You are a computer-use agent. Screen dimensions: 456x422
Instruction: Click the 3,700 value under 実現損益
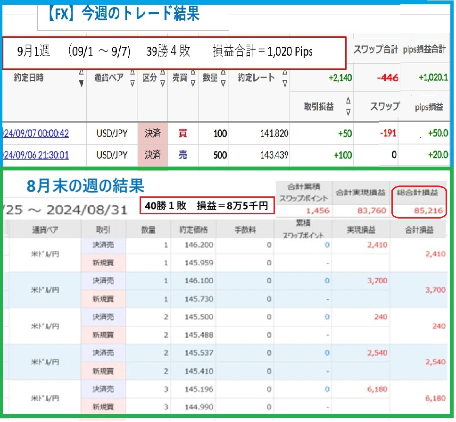click(x=377, y=280)
